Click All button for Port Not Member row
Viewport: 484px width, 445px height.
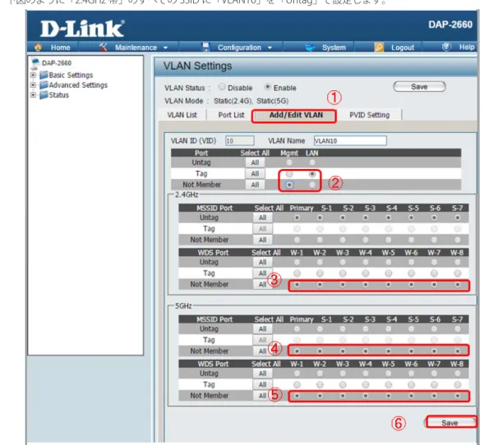(x=255, y=185)
